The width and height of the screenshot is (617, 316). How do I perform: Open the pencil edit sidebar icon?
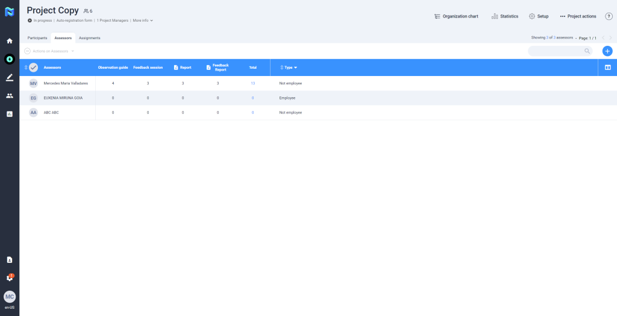point(9,77)
